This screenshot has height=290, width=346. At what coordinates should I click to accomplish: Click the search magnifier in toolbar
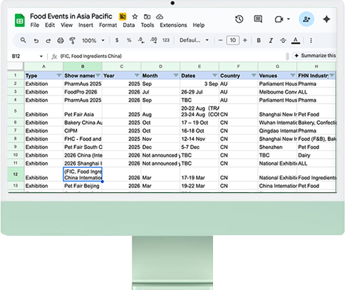[x=23, y=41]
